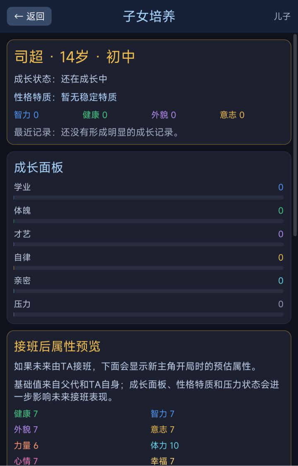Click the 学业 progress bar
Screen dimensions: 298x466
(x=149, y=198)
